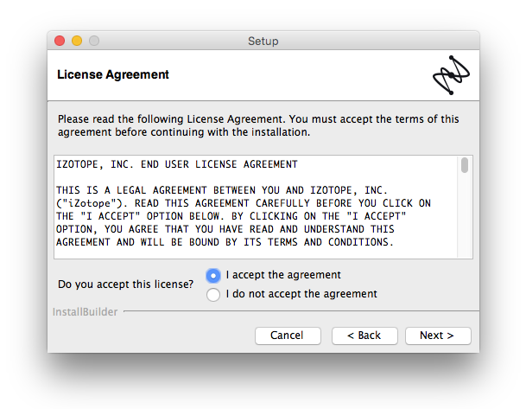
Task: Click the "IZOTOPE, INC. END USER LICENSE AGREEMENT" line
Action: (x=177, y=164)
